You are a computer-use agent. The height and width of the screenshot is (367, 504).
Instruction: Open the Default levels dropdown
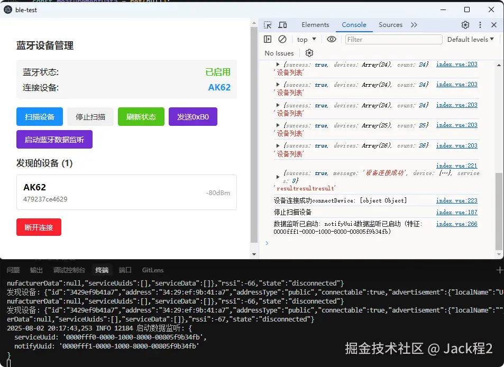click(x=470, y=39)
